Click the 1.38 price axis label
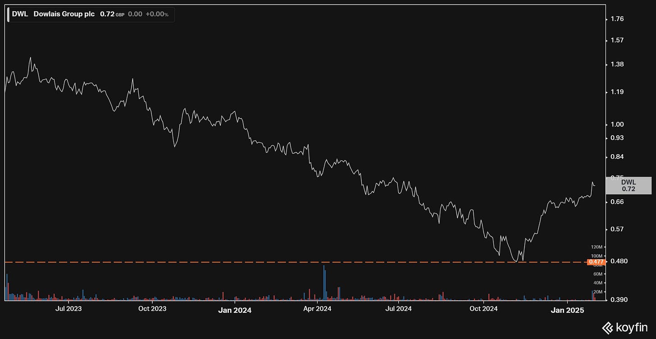The height and width of the screenshot is (339, 656). click(x=617, y=64)
